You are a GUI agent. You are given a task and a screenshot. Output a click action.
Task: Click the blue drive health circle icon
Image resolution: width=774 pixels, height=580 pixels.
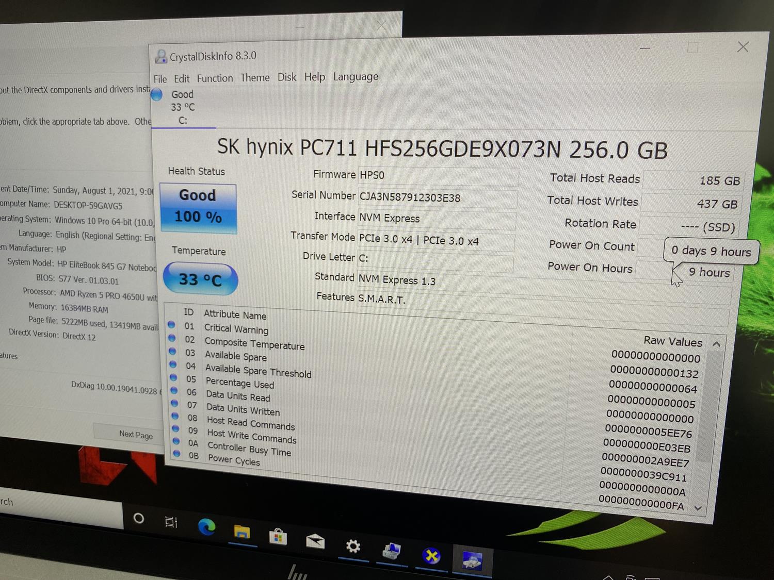coord(157,94)
